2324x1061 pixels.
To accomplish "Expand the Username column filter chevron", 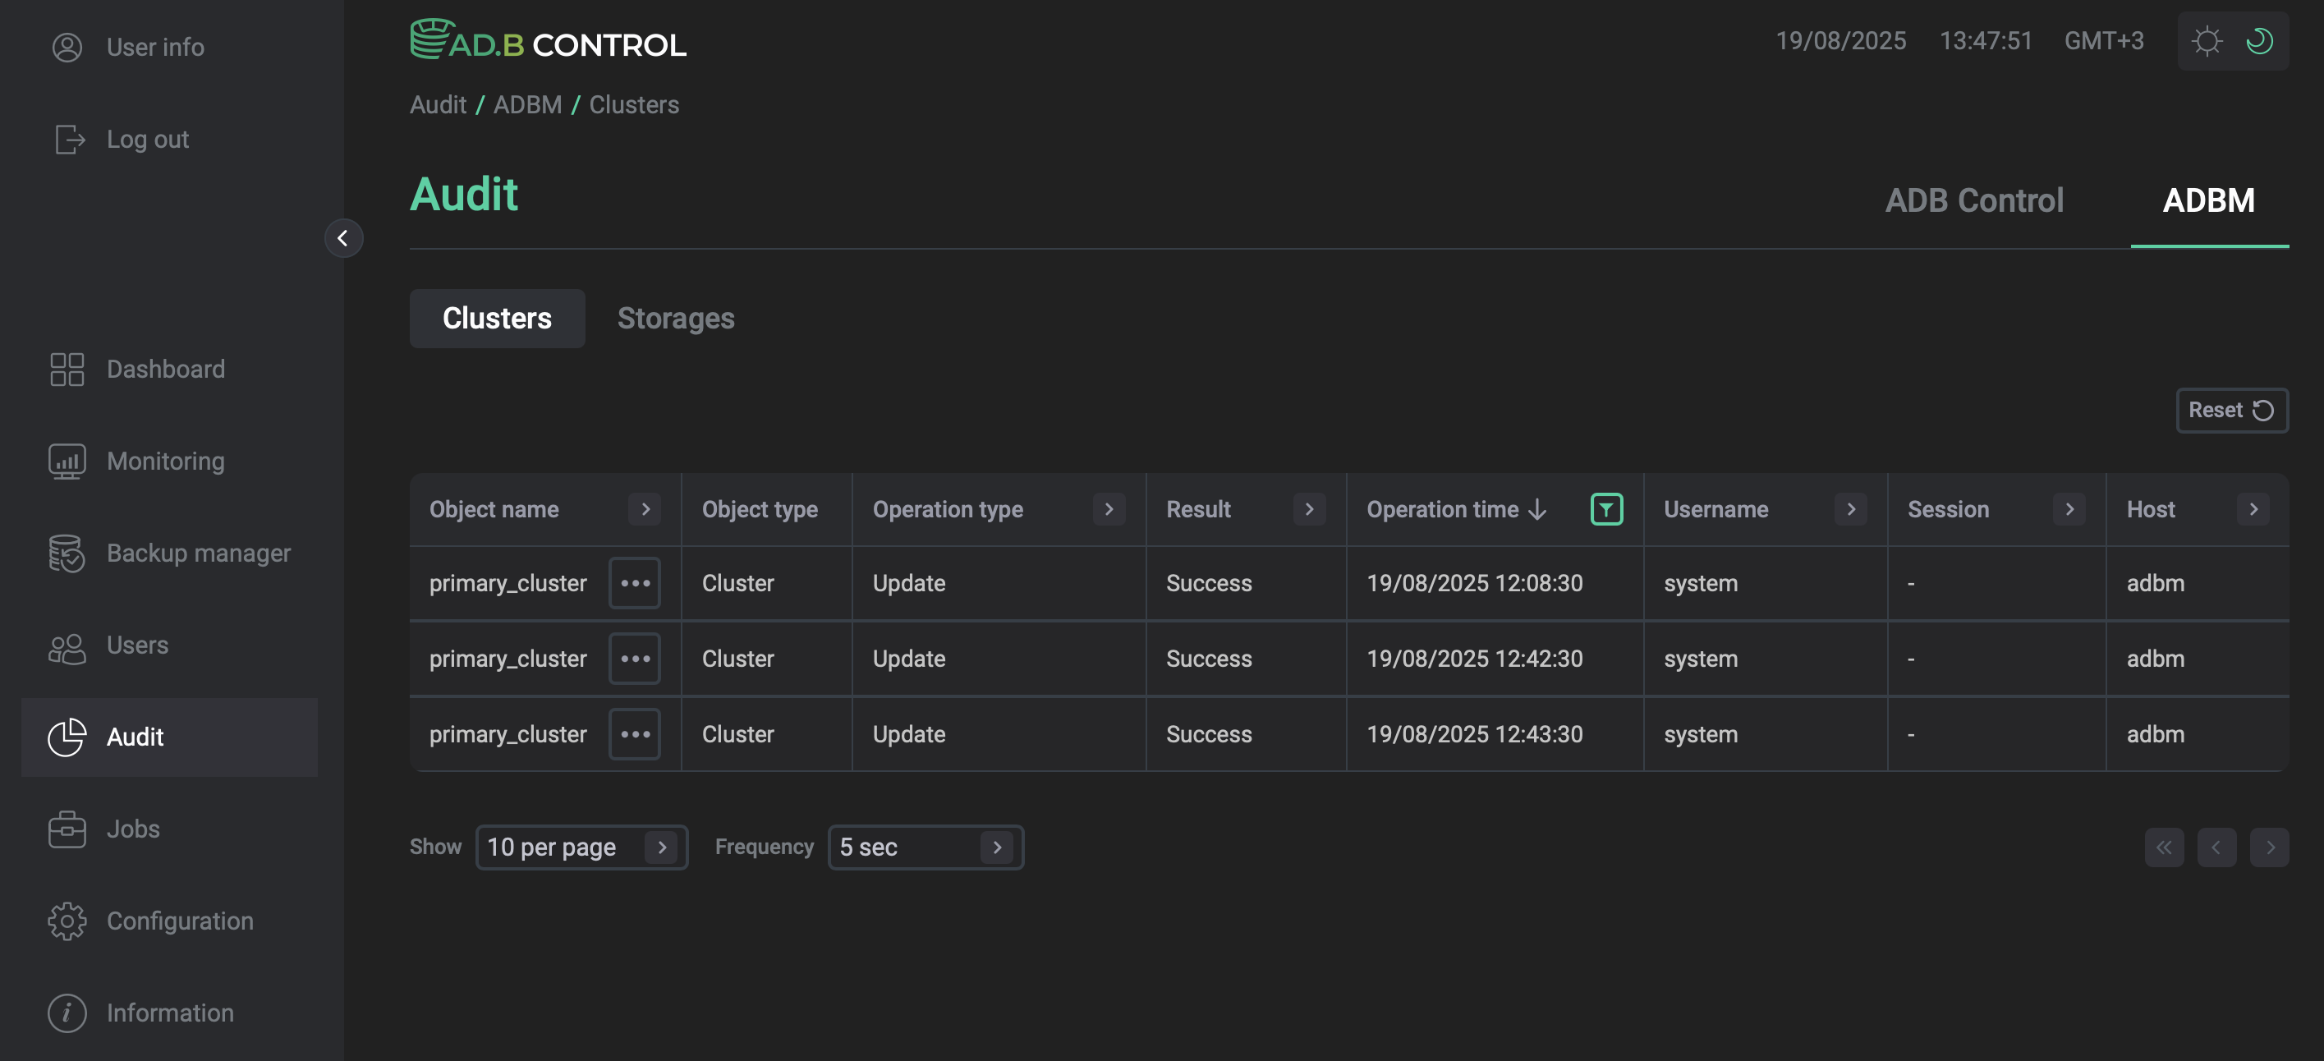I will [x=1850, y=510].
